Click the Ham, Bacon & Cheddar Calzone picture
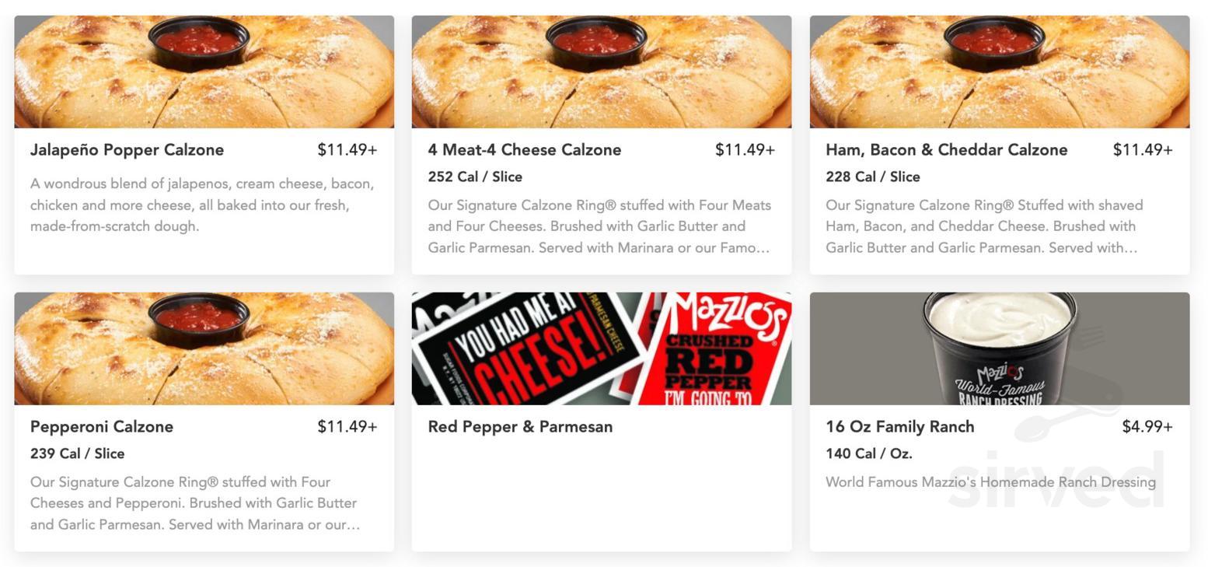 [x=999, y=70]
